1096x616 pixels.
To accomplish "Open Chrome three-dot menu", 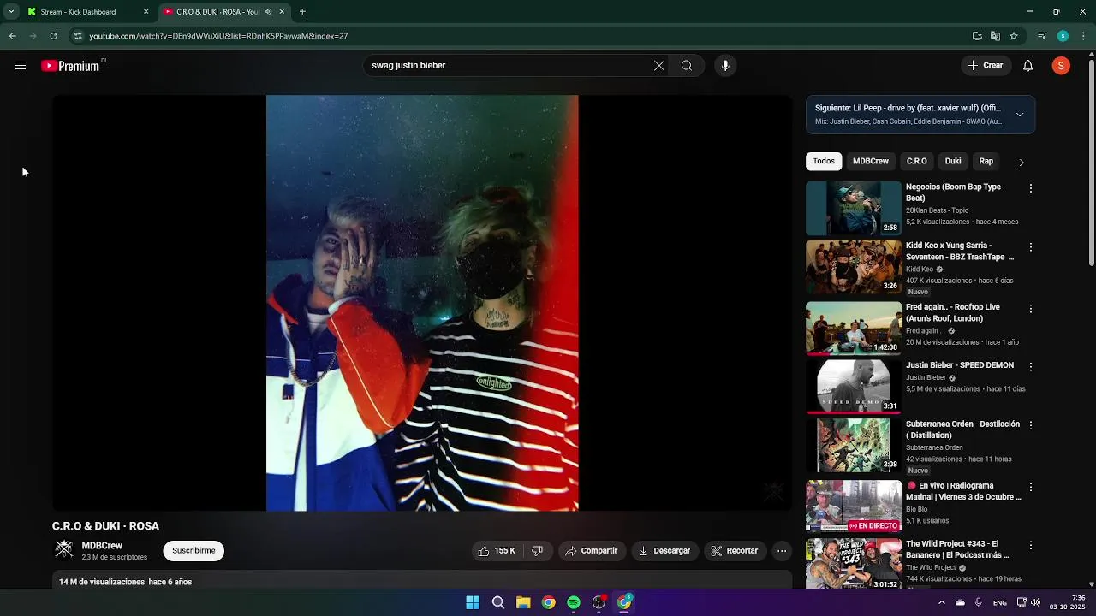I will coord(1083,36).
